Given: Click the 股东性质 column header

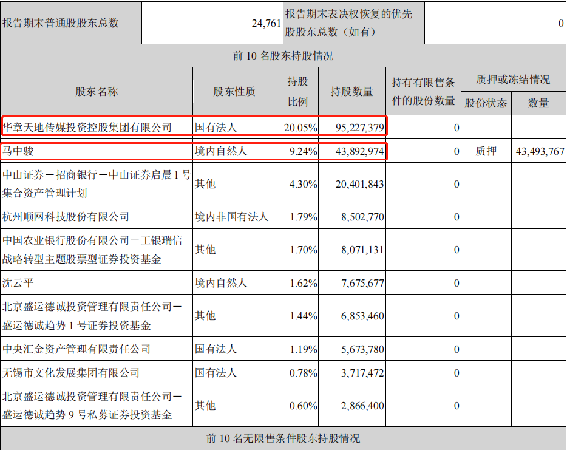Looking at the screenshot, I should 234,90.
